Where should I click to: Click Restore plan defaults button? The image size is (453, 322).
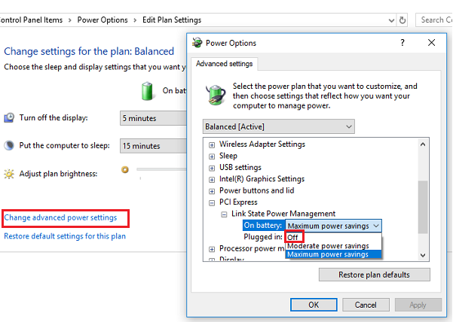pos(374,275)
